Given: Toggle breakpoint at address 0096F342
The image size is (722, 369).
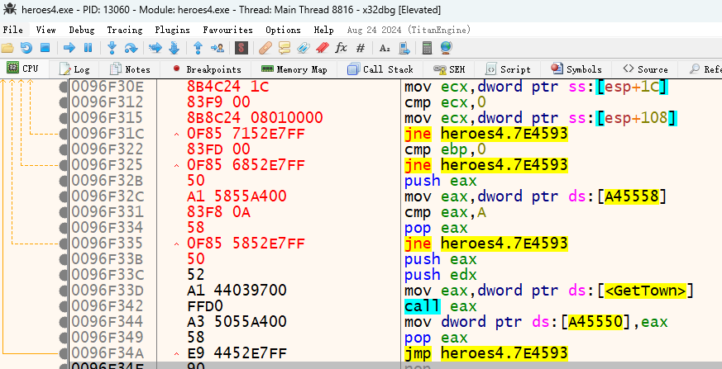Looking at the screenshot, I should point(64,305).
